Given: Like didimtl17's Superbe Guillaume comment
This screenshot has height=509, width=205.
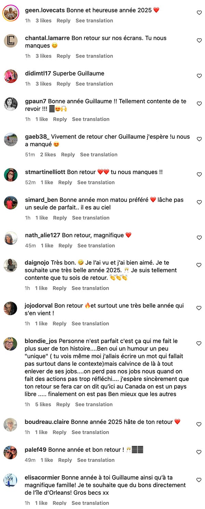Looking at the screenshot, I should (x=199, y=76).
